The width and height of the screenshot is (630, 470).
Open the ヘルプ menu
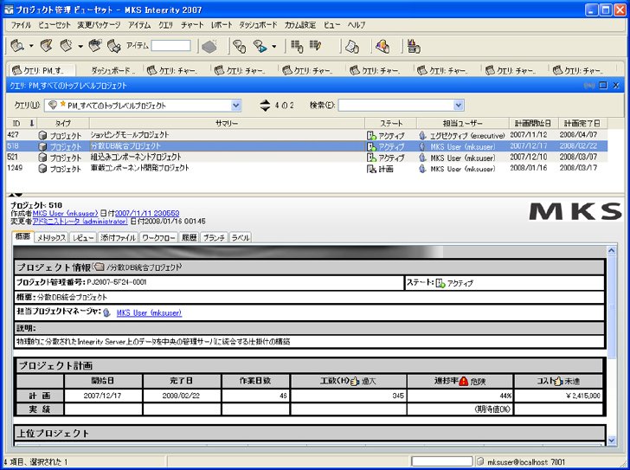(357, 25)
